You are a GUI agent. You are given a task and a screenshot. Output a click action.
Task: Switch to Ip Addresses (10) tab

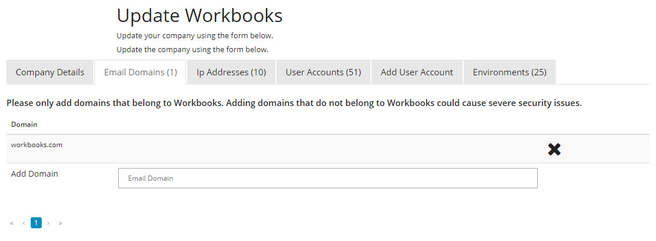231,72
